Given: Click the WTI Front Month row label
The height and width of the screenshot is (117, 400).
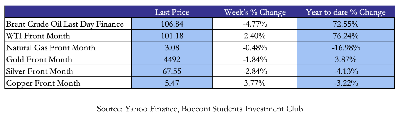Looking at the screenshot, I should pyautogui.click(x=38, y=36).
